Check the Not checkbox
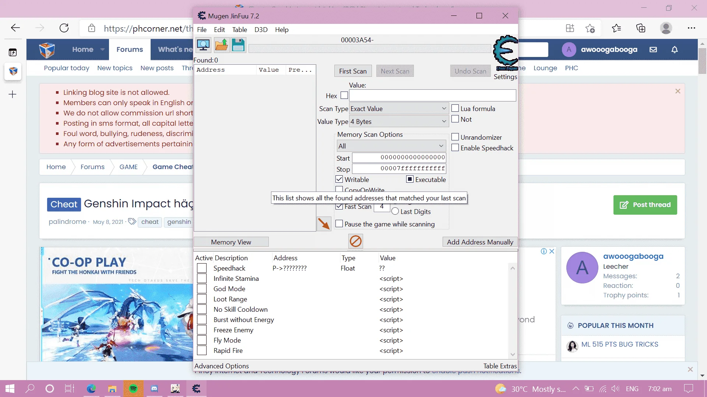The width and height of the screenshot is (707, 397). coord(455,119)
